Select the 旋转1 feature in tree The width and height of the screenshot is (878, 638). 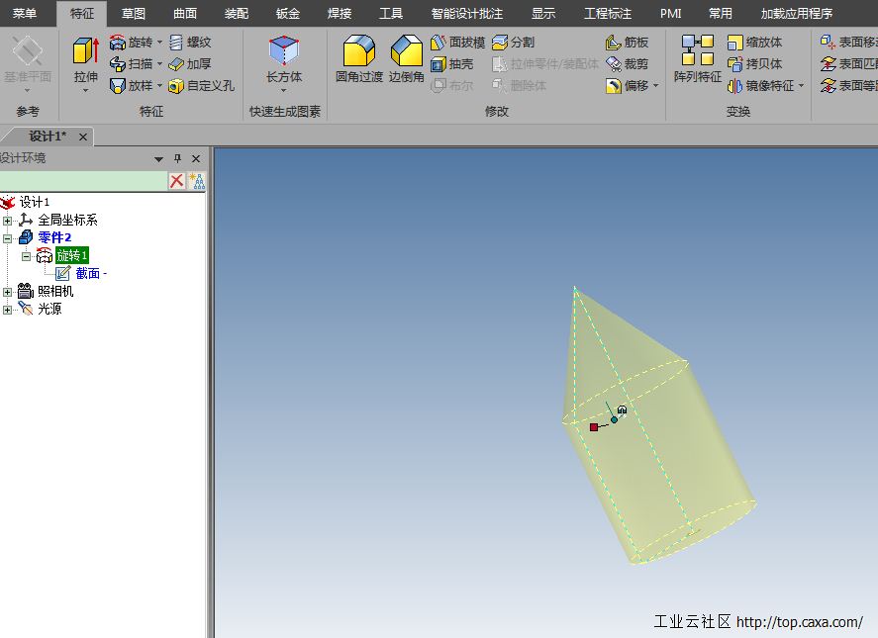tap(71, 256)
